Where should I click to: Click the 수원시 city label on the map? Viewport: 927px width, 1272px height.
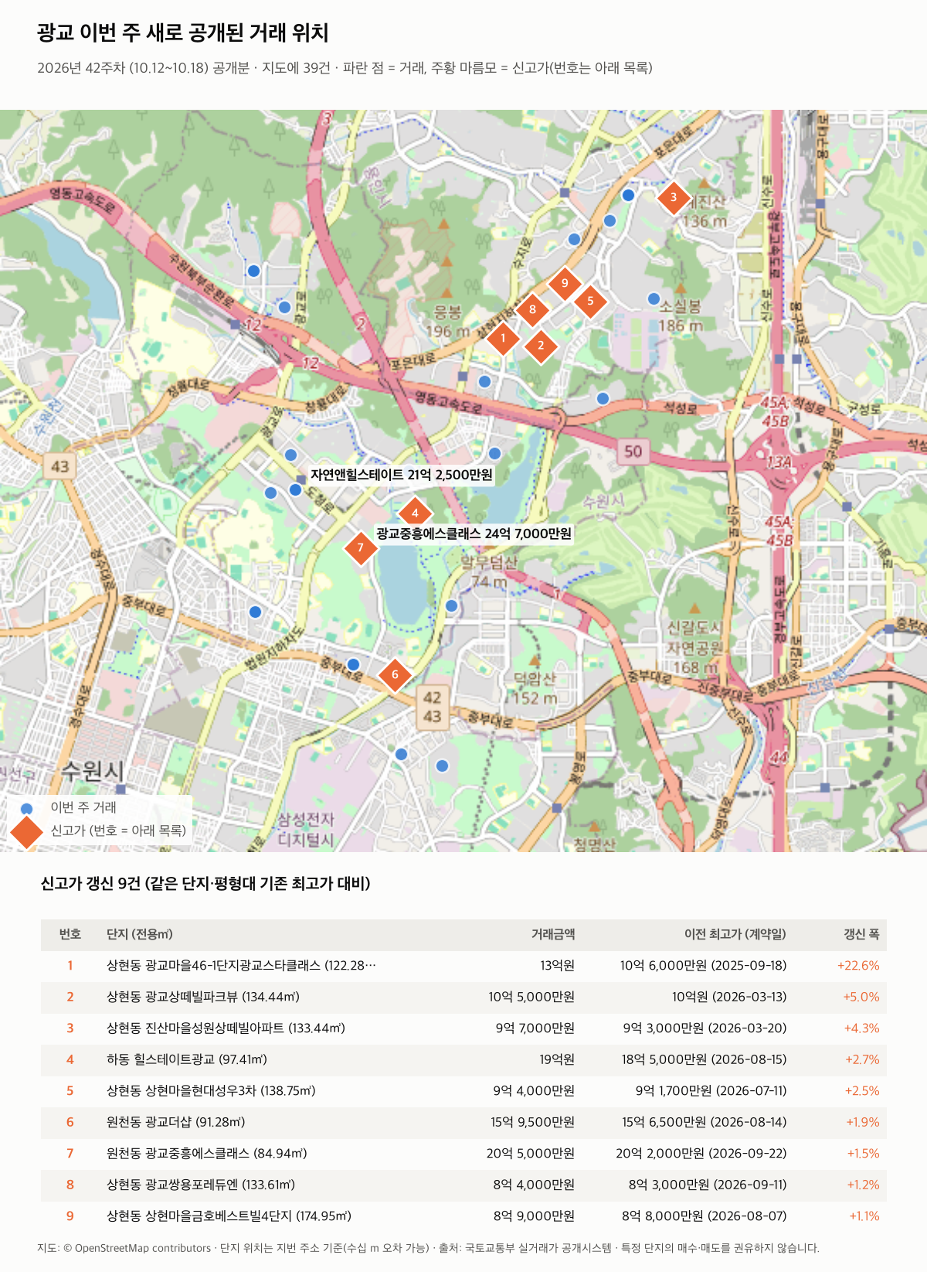tap(93, 771)
